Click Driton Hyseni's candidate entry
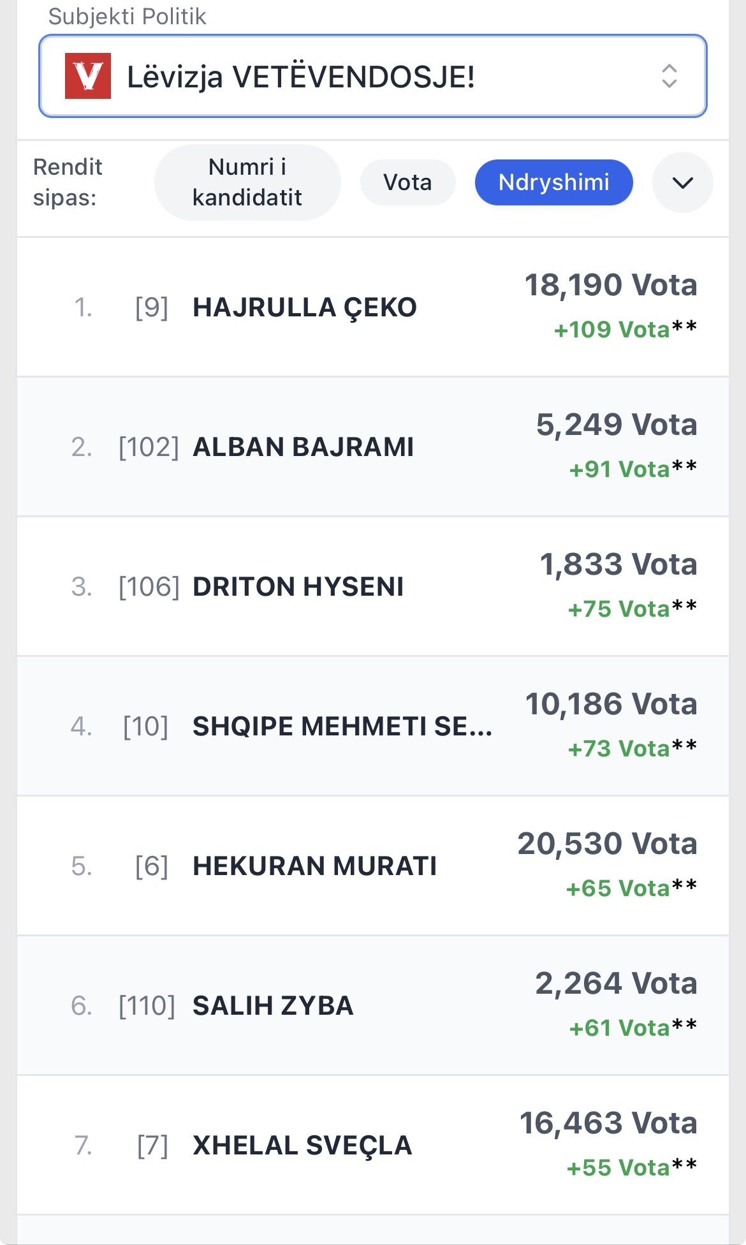 pyautogui.click(x=298, y=587)
